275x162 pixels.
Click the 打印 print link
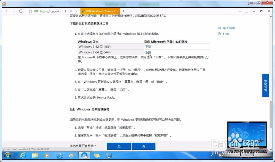pyautogui.click(x=226, y=34)
